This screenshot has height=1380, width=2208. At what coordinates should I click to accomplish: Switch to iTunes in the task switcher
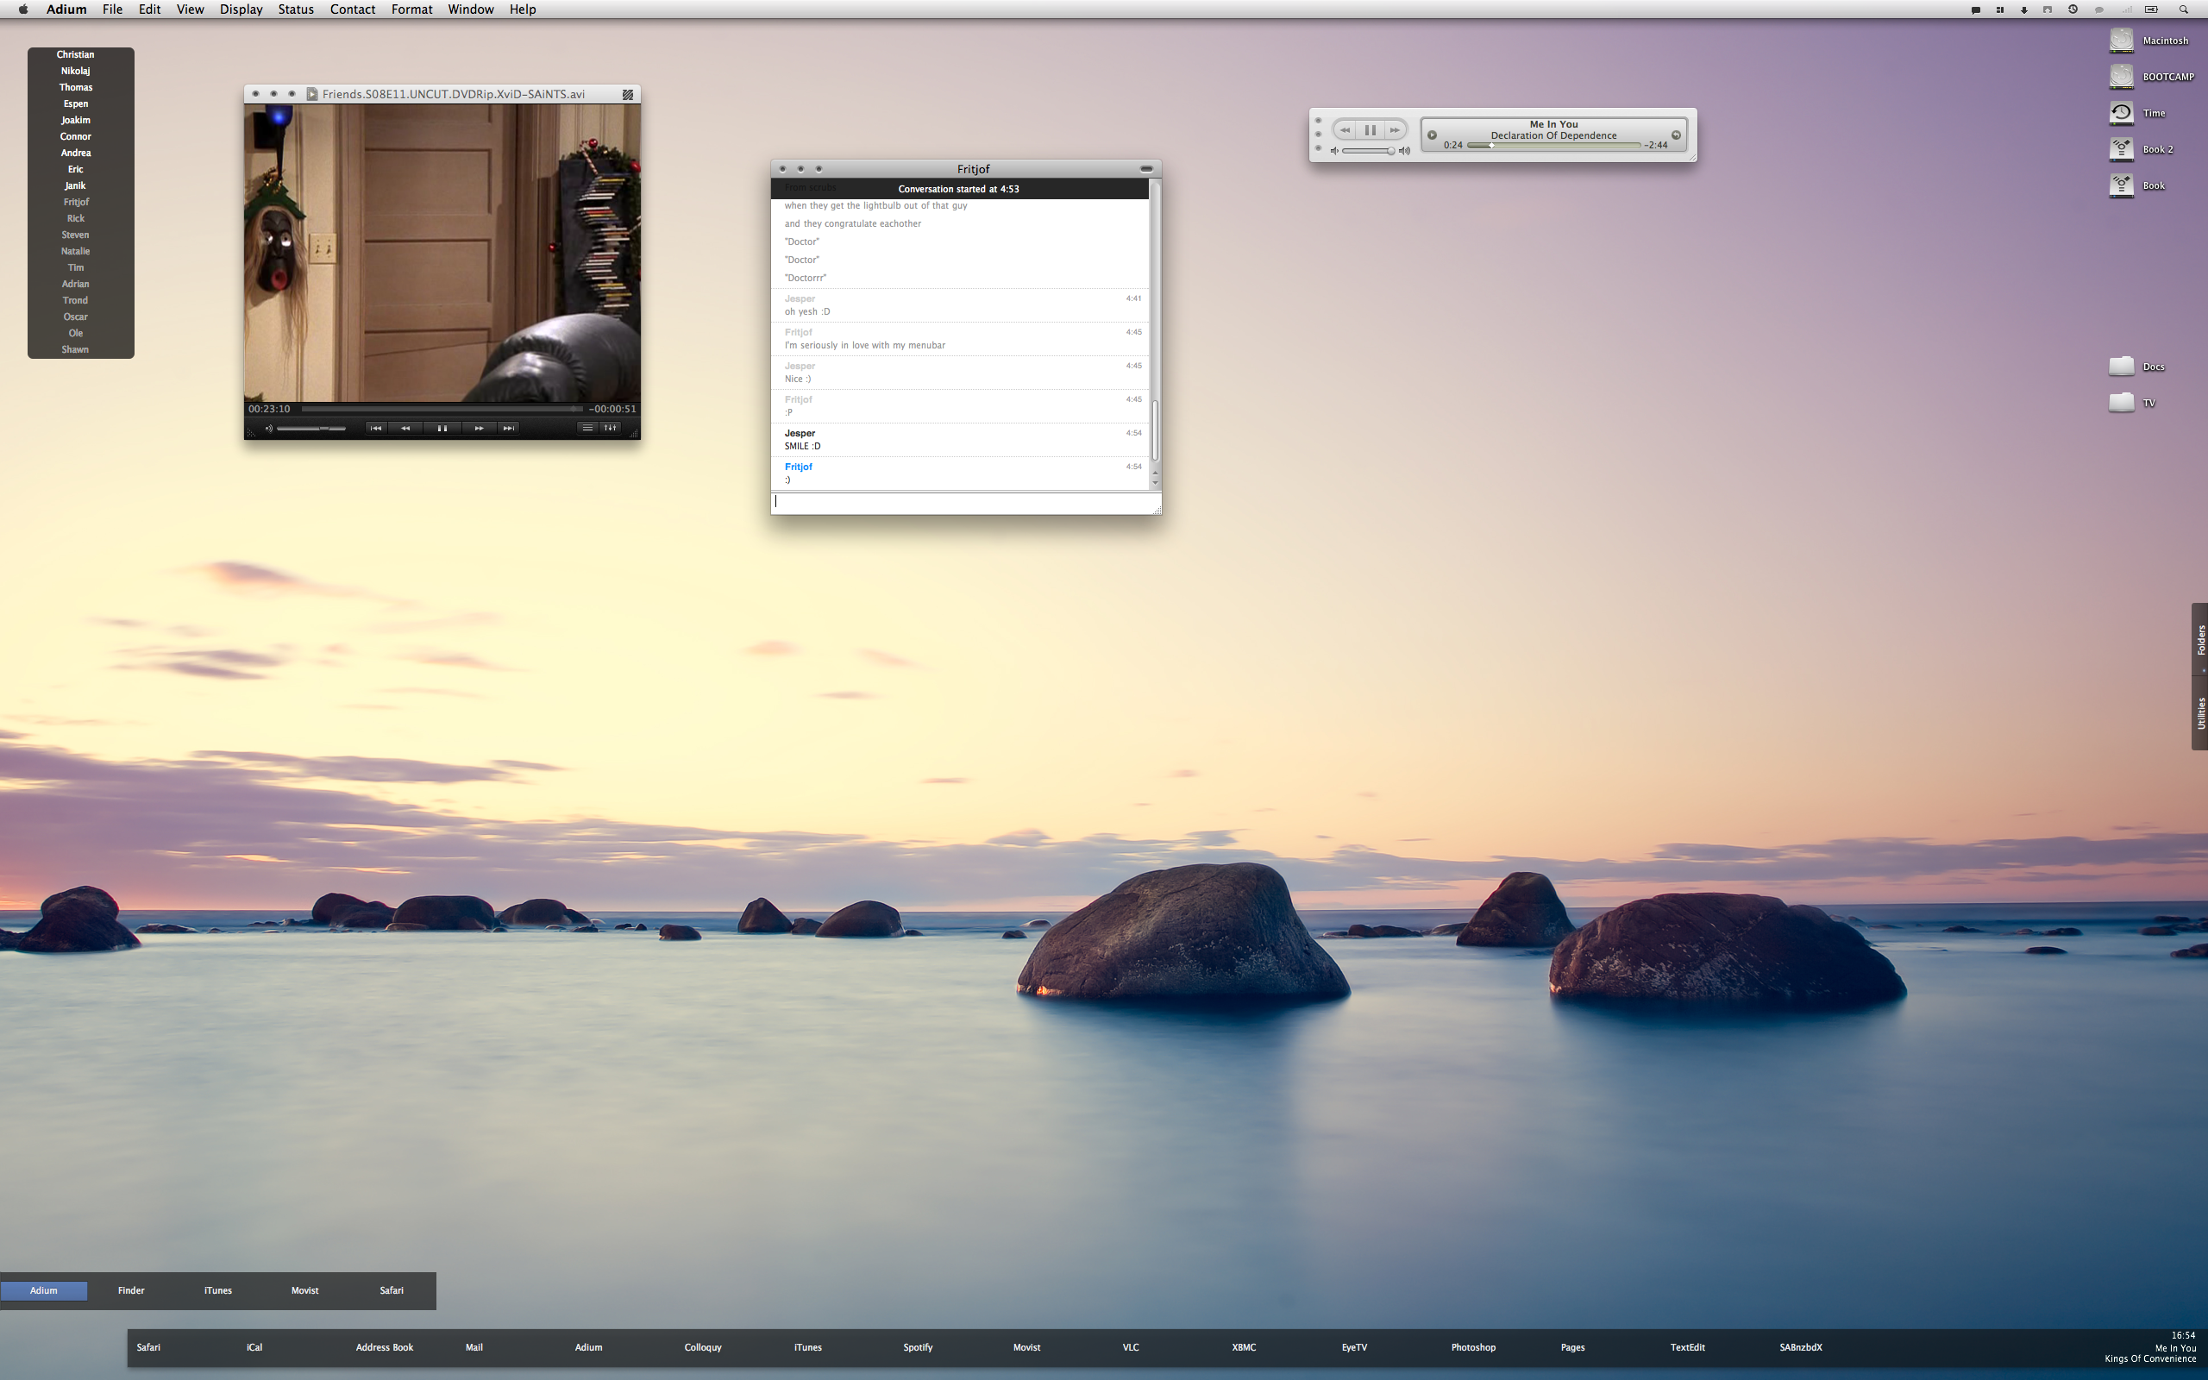218,1290
